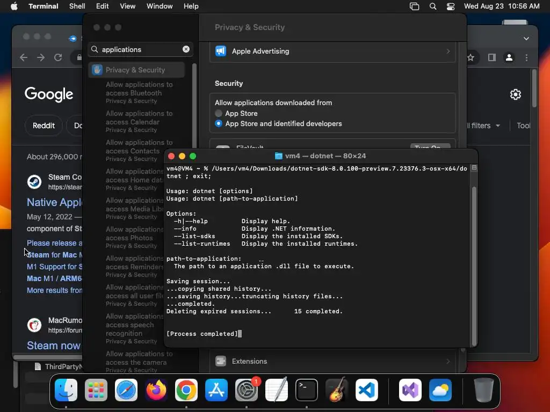
Task: Open the 'Please release a' sublink
Action: (54, 243)
